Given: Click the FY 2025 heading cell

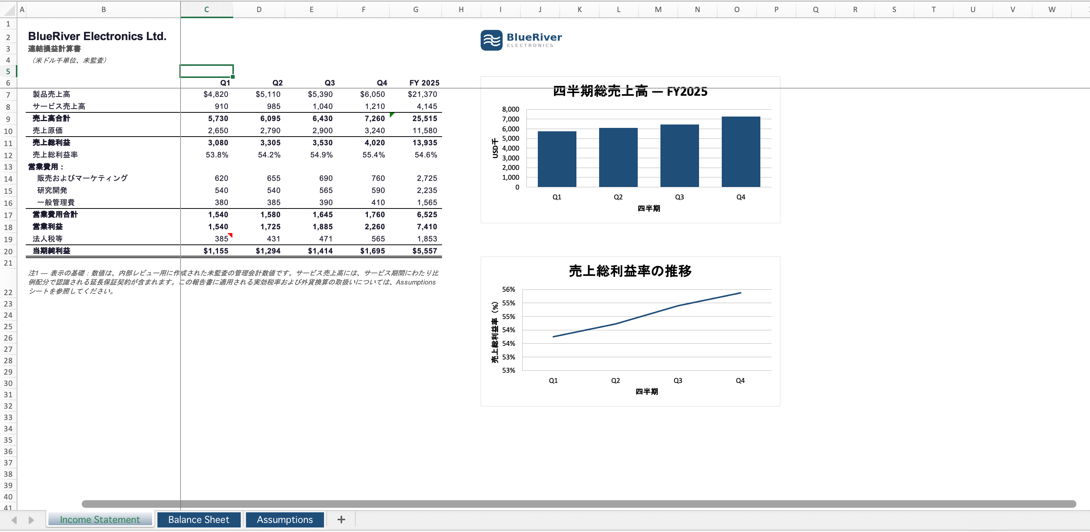Looking at the screenshot, I should 416,83.
